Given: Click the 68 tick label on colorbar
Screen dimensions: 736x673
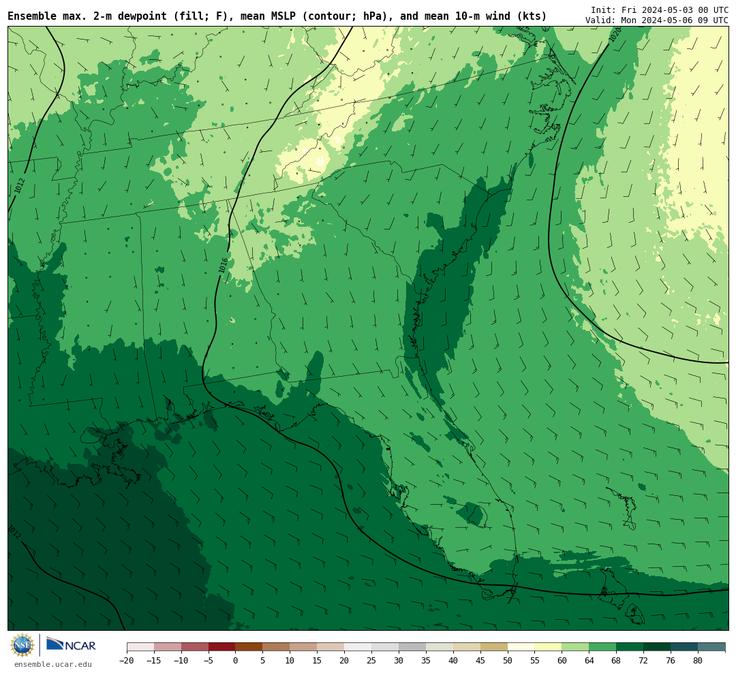Looking at the screenshot, I should (x=616, y=661).
